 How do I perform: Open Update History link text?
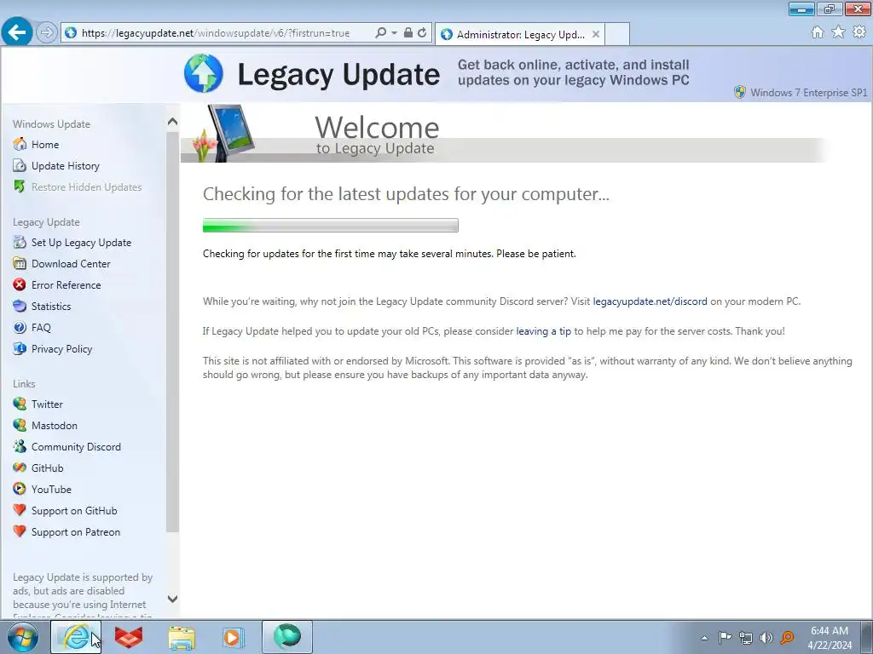(x=66, y=166)
